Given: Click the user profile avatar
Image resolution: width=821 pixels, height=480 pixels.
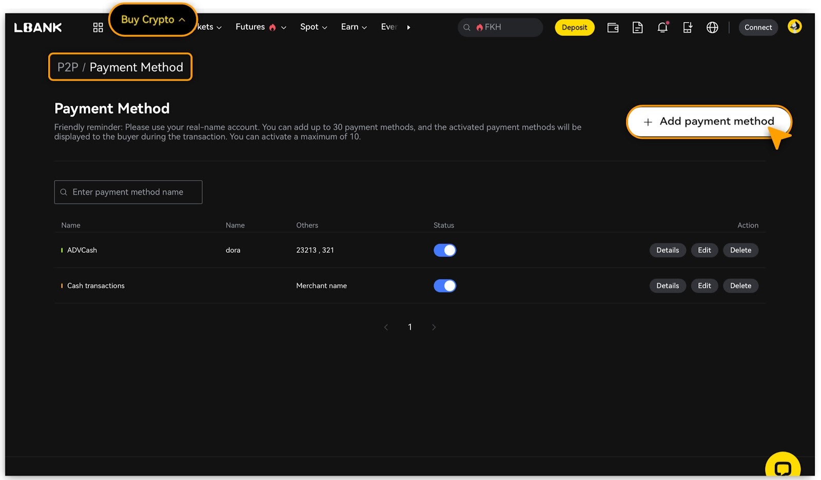Looking at the screenshot, I should click(x=794, y=27).
